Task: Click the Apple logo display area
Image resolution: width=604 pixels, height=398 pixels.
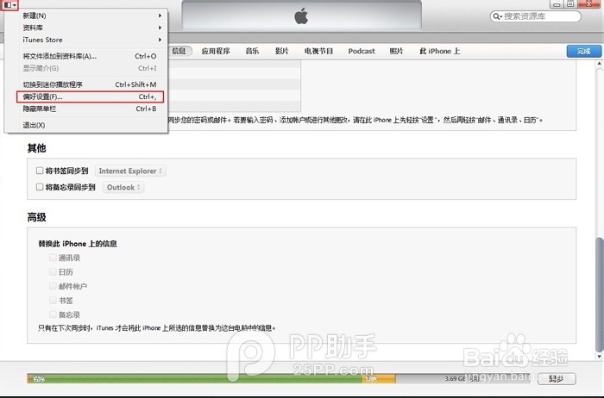Action: [x=301, y=16]
